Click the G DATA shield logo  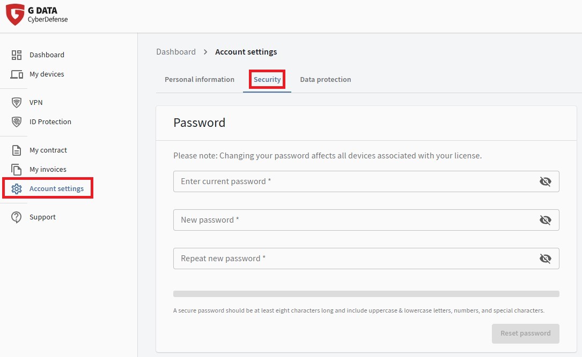point(14,14)
